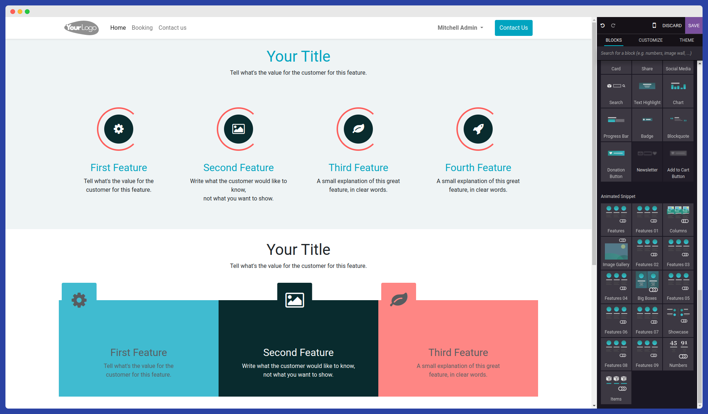The height and width of the screenshot is (414, 708).
Task: Open the Booking menu item
Action: point(142,28)
